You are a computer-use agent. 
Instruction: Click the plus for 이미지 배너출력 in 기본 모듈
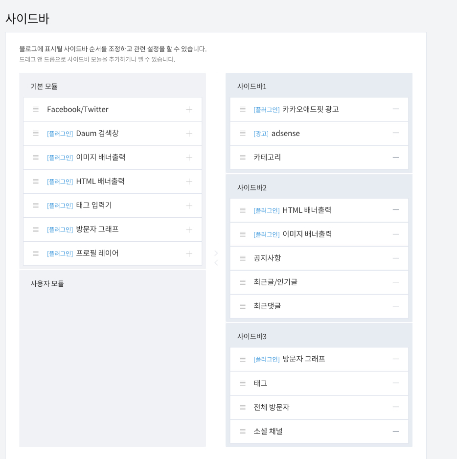point(189,158)
